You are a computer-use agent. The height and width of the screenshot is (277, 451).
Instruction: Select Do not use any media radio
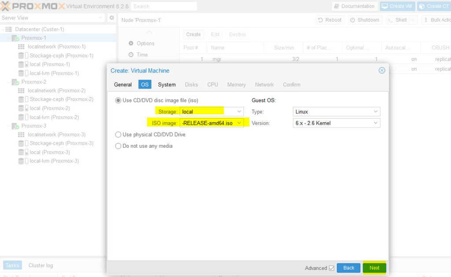click(x=118, y=146)
